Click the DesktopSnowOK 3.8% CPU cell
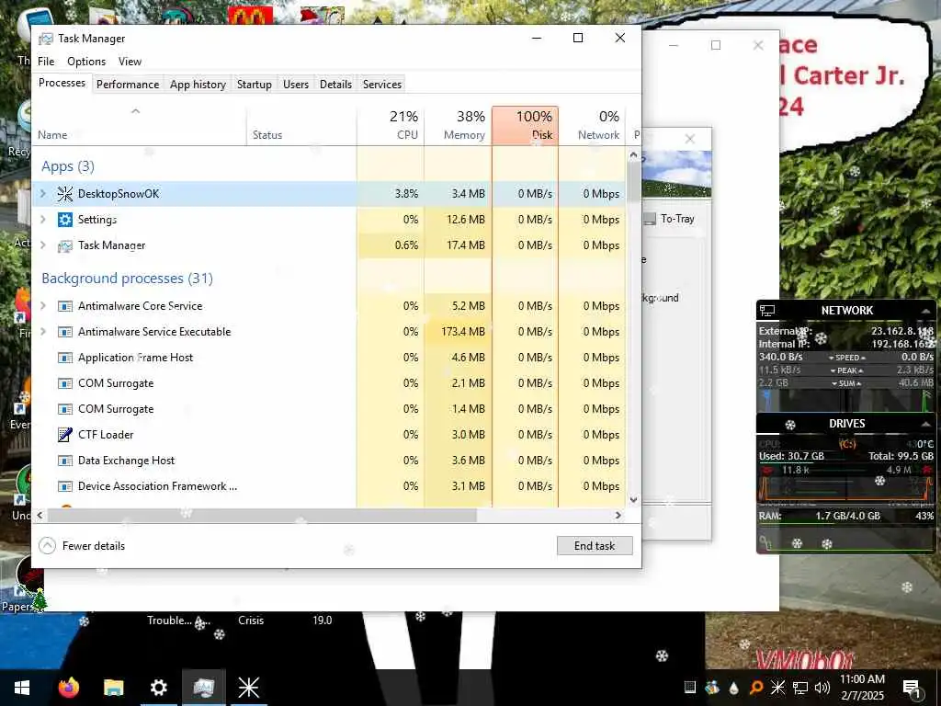The height and width of the screenshot is (706, 941). [391, 193]
